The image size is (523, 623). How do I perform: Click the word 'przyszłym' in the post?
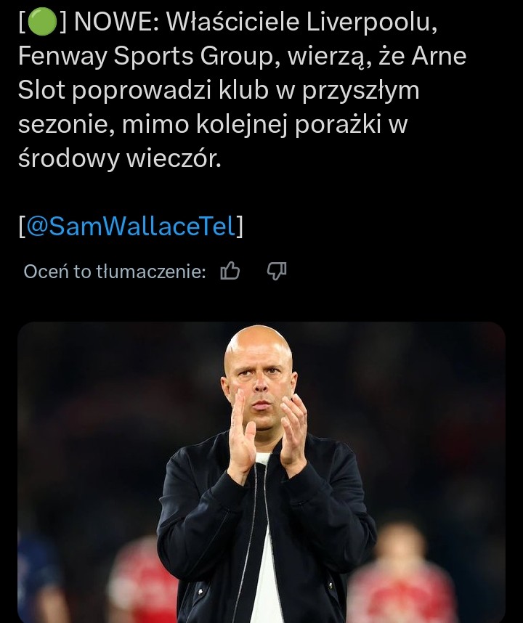pyautogui.click(x=361, y=91)
